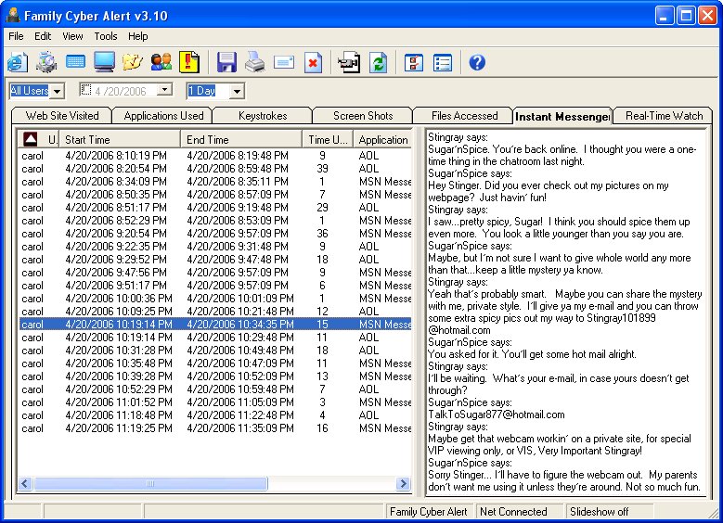Select the Instant Messenger tab
The height and width of the screenshot is (523, 723).
pyautogui.click(x=562, y=116)
